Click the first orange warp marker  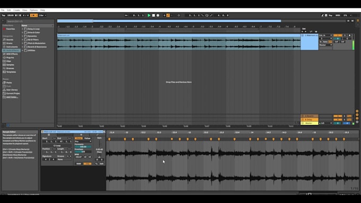pos(109,139)
